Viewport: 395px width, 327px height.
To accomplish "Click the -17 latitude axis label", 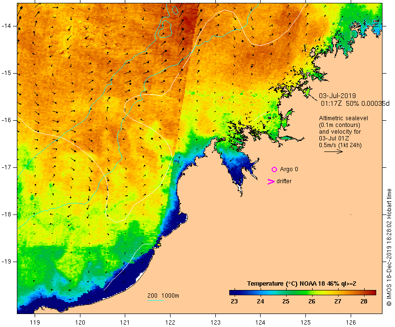I will point(6,167).
